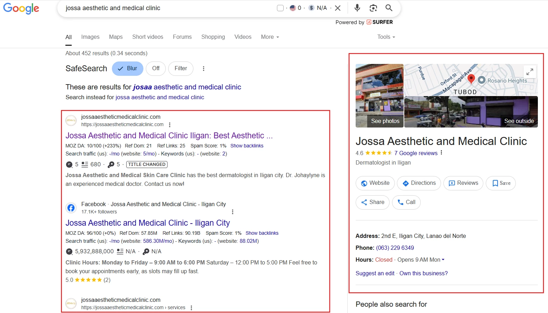Open Jossa Aesthetic and Medical Clinic Iligan result

[x=169, y=136]
